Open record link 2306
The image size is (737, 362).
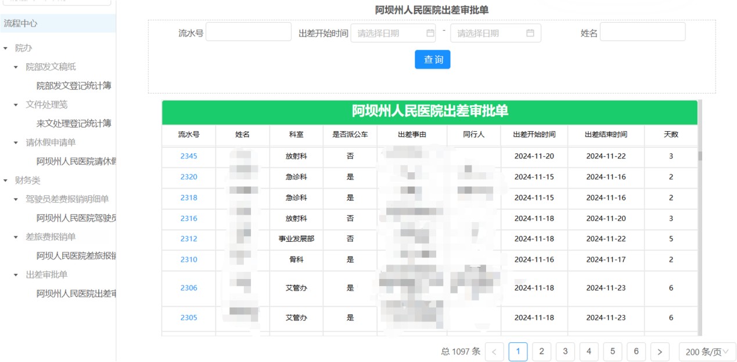[189, 288]
